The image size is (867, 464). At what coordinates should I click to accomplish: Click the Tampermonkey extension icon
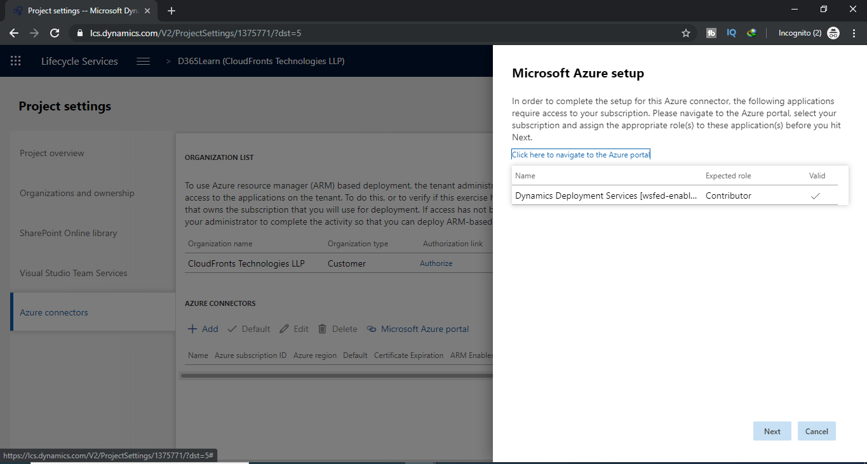click(x=711, y=32)
